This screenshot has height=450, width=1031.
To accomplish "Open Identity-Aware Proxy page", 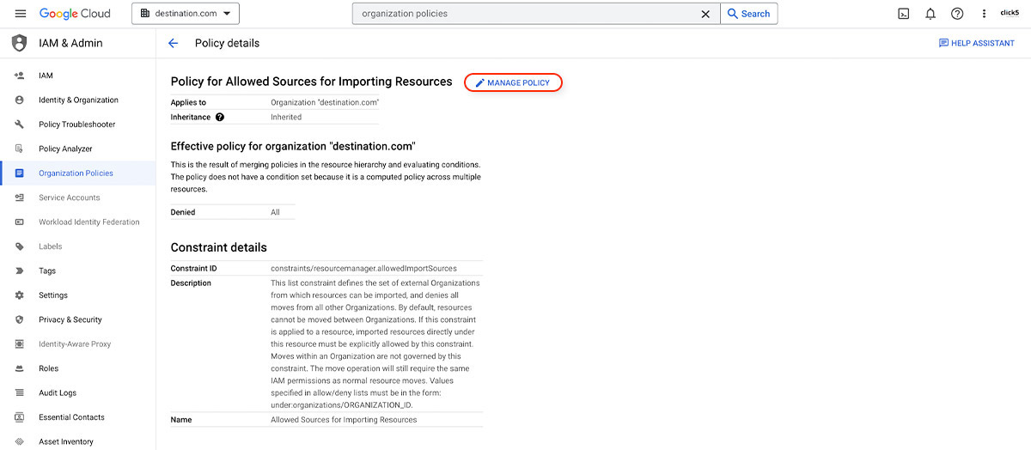I will [77, 344].
